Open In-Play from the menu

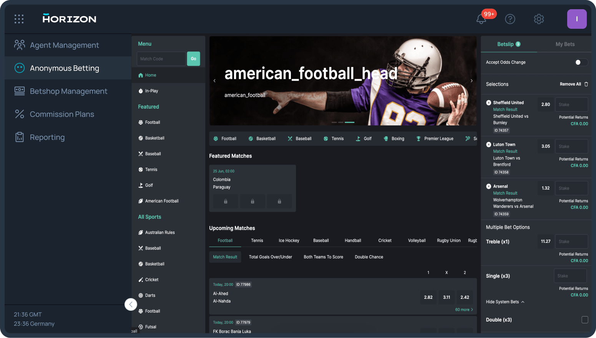168,91
